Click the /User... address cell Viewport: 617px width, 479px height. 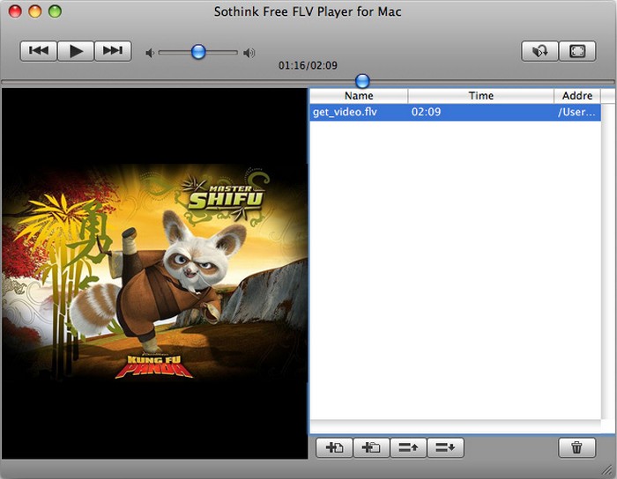point(576,113)
